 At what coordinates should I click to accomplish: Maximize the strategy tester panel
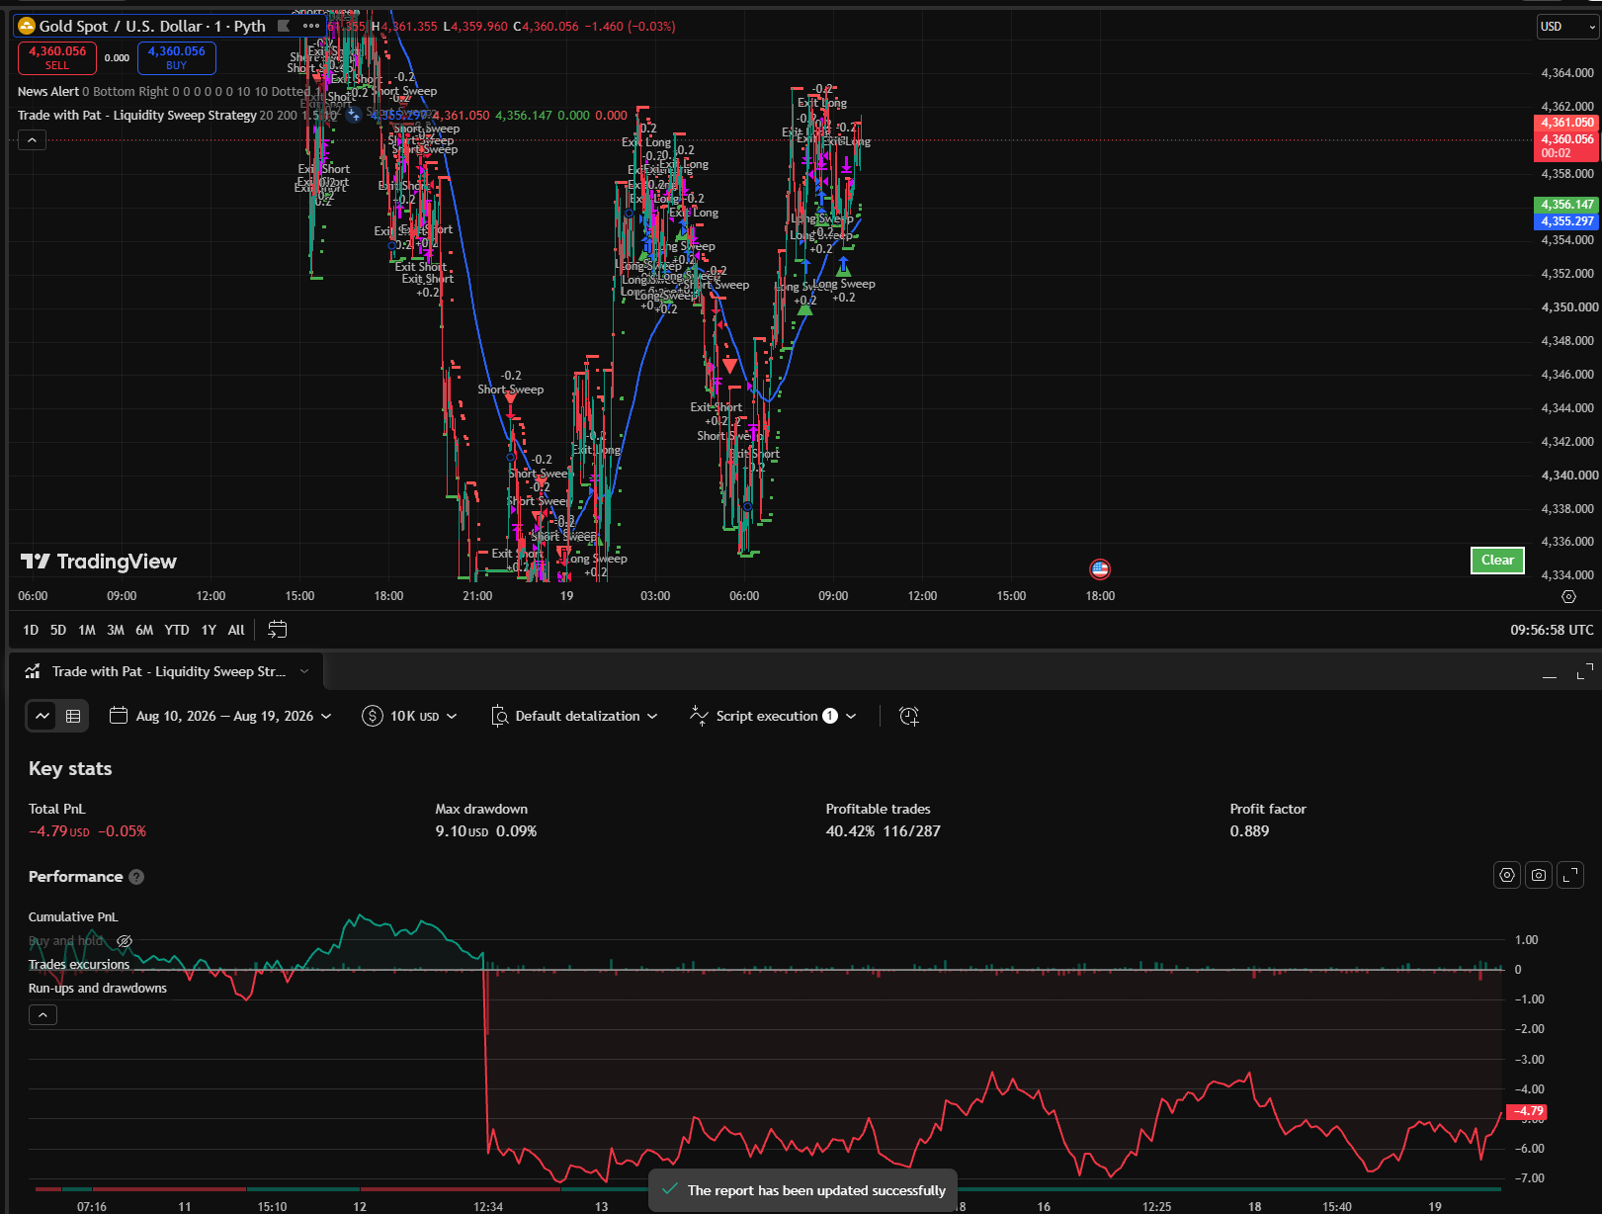tap(1585, 671)
